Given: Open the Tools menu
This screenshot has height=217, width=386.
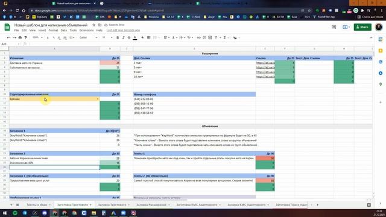Looking at the screenshot, I should click(73, 30).
